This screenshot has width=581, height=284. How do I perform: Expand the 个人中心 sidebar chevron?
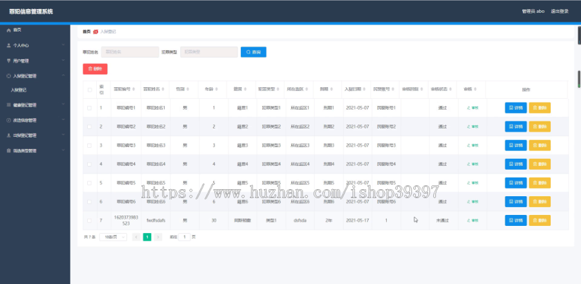point(63,45)
